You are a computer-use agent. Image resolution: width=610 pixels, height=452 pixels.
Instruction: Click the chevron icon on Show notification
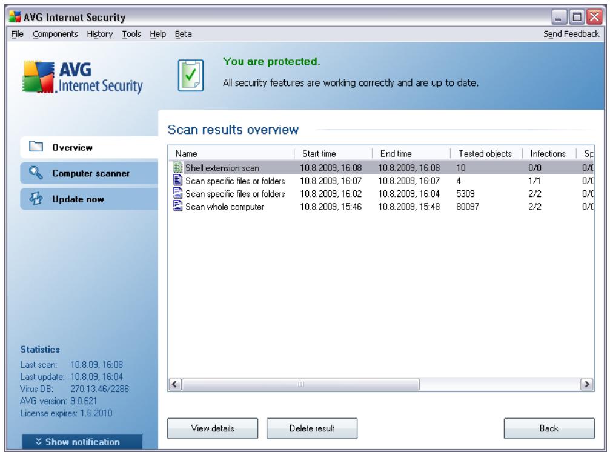coord(39,442)
